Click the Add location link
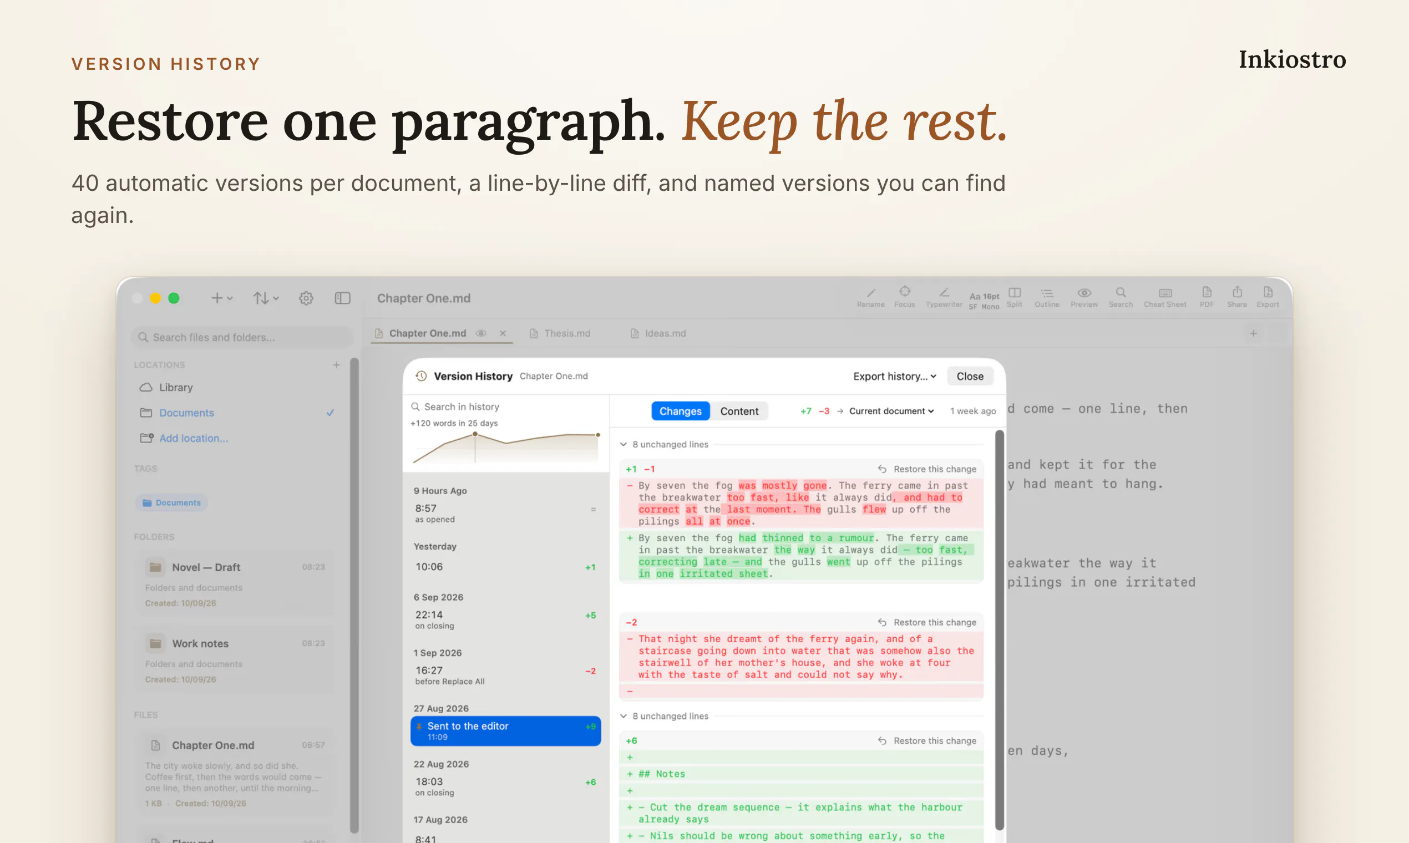The image size is (1409, 843). coord(193,438)
